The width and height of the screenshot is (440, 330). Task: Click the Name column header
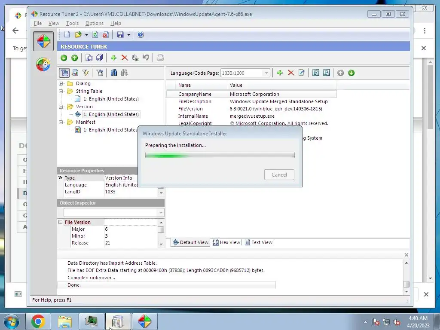pyautogui.click(x=202, y=86)
